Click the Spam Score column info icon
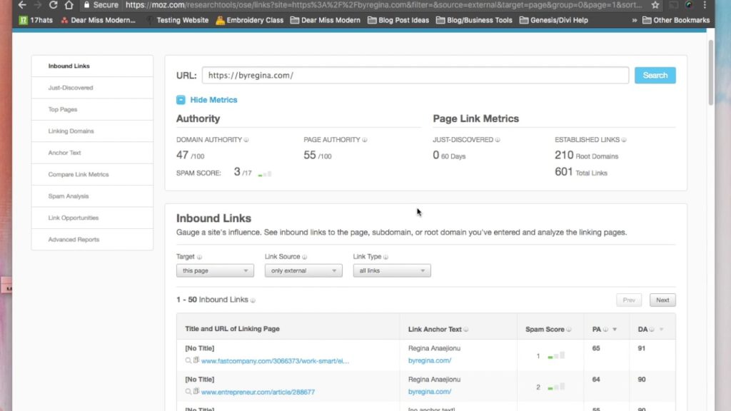The image size is (731, 411). point(569,330)
